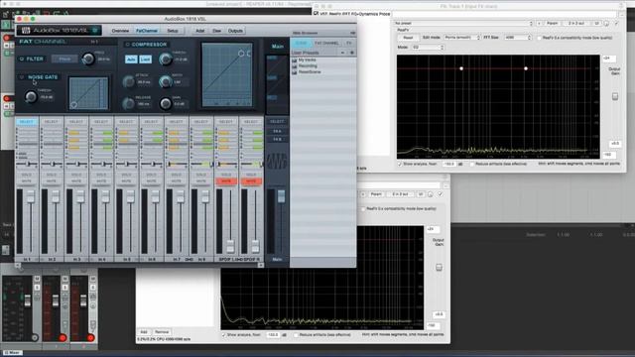This screenshot has width=635, height=357.
Task: Toggle the compressor Limit button
Action: click(x=146, y=59)
